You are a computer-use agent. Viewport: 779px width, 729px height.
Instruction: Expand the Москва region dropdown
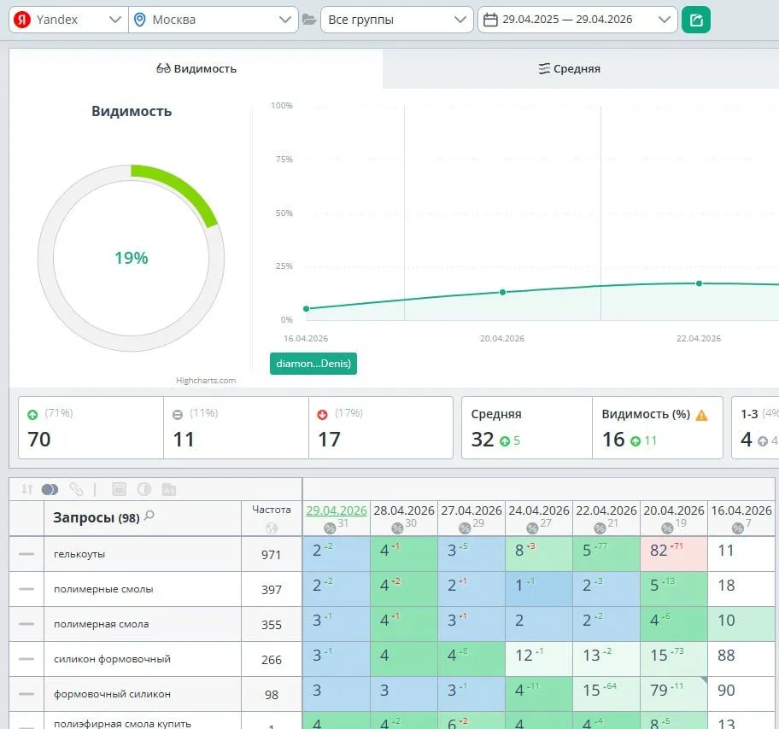tap(212, 20)
